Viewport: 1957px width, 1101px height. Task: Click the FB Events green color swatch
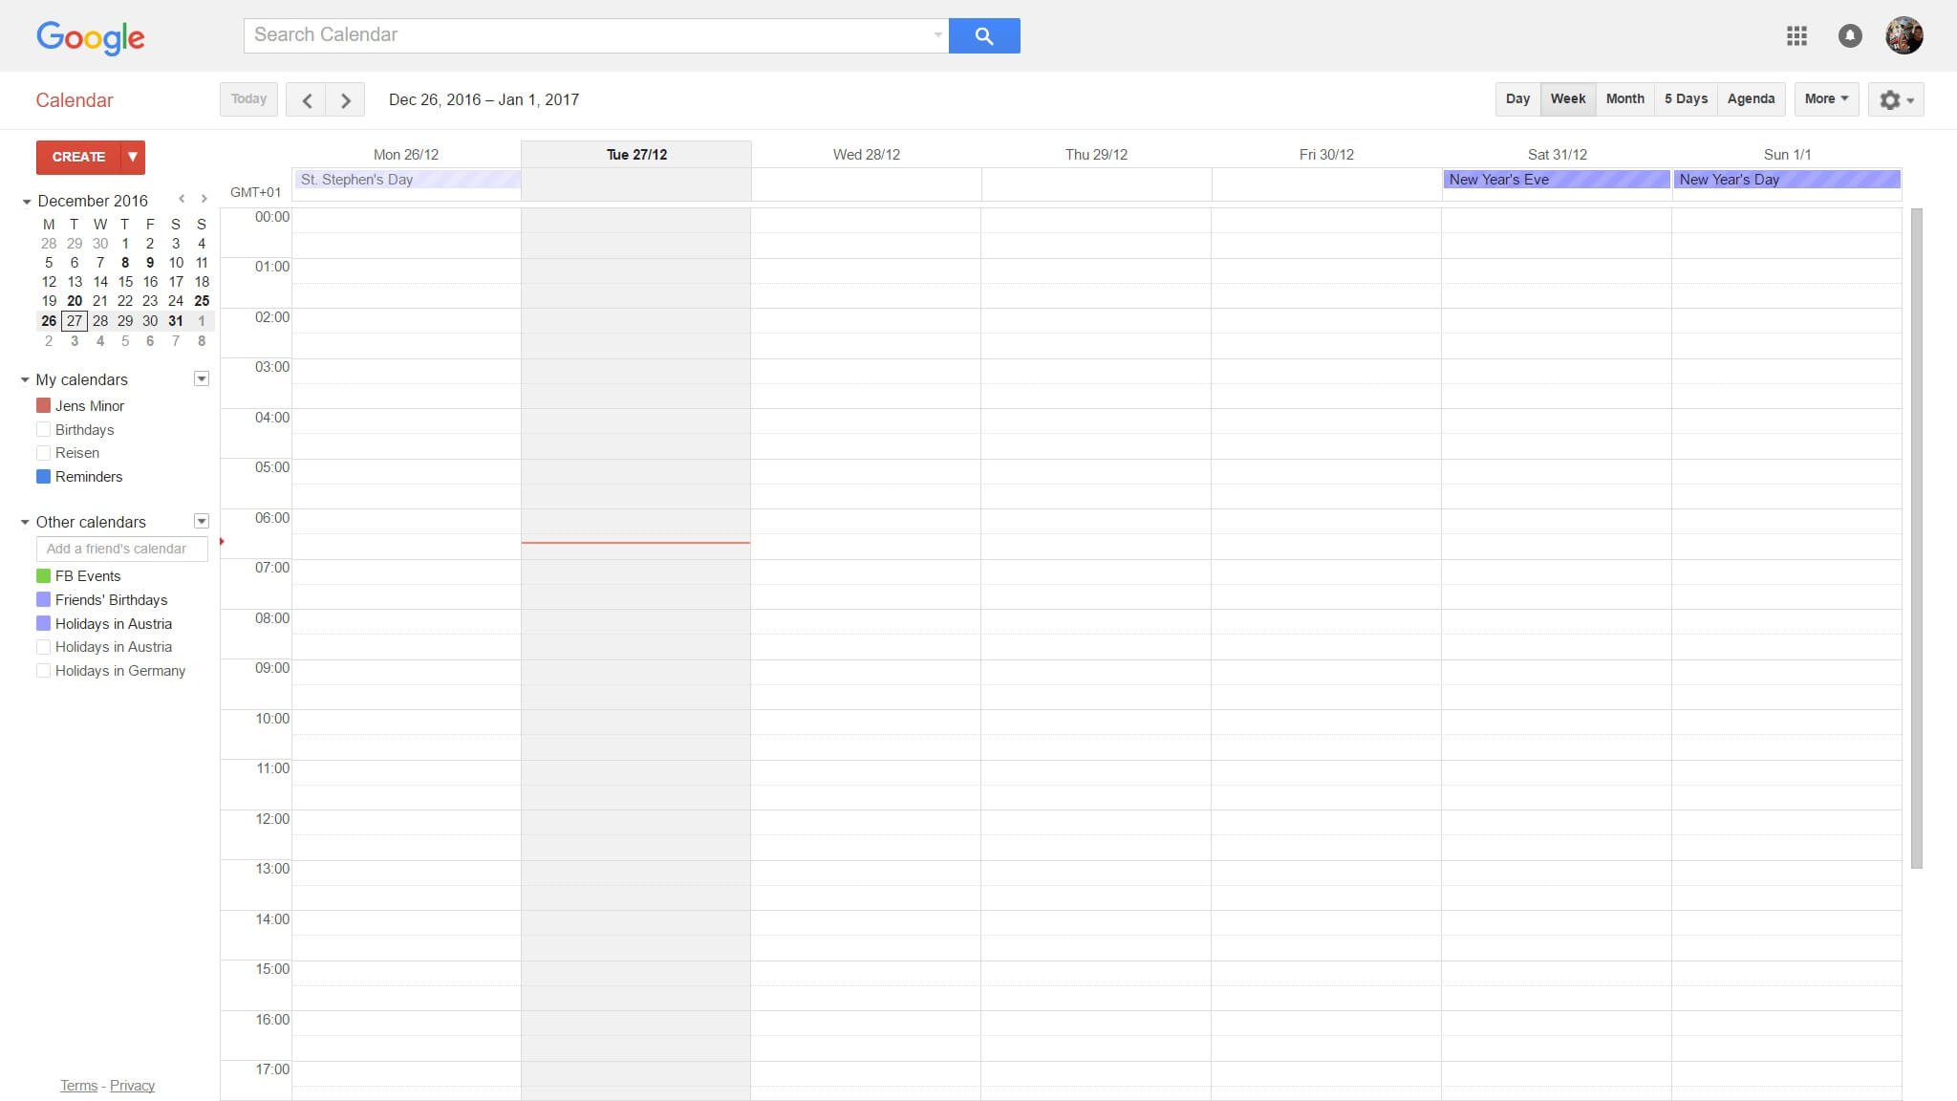43,576
